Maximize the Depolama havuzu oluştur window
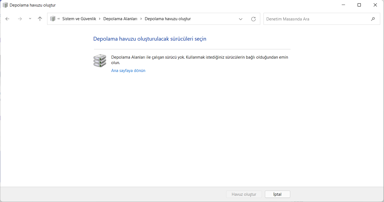 tap(359, 5)
